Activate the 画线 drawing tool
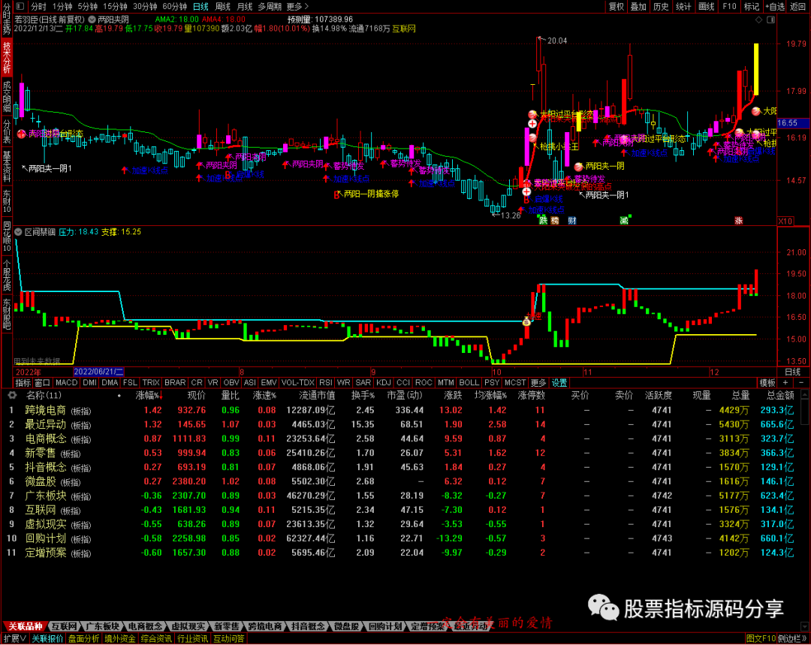The image size is (811, 645). pyautogui.click(x=706, y=6)
